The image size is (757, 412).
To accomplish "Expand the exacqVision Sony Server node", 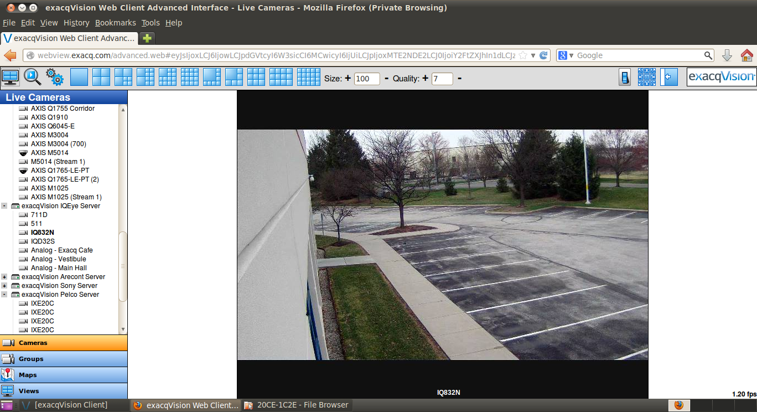I will [x=4, y=286].
